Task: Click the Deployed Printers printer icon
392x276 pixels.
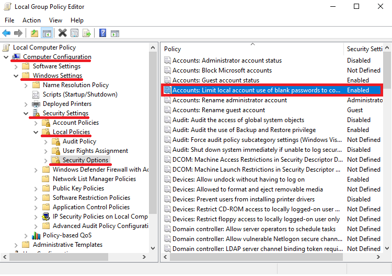Action: coord(36,104)
